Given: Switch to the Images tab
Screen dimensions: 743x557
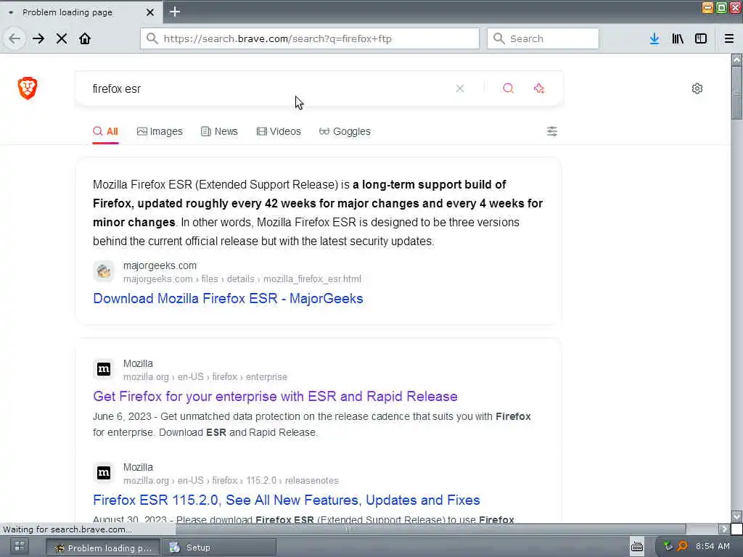Looking at the screenshot, I should pos(160,131).
